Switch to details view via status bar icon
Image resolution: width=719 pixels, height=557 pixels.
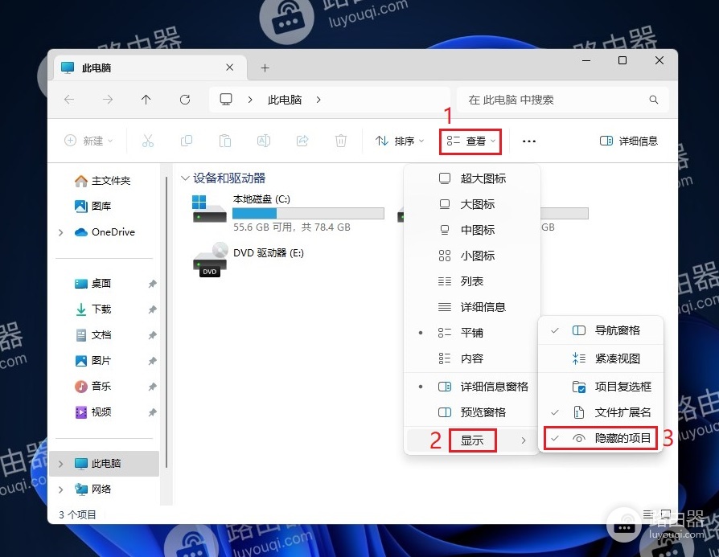648,514
